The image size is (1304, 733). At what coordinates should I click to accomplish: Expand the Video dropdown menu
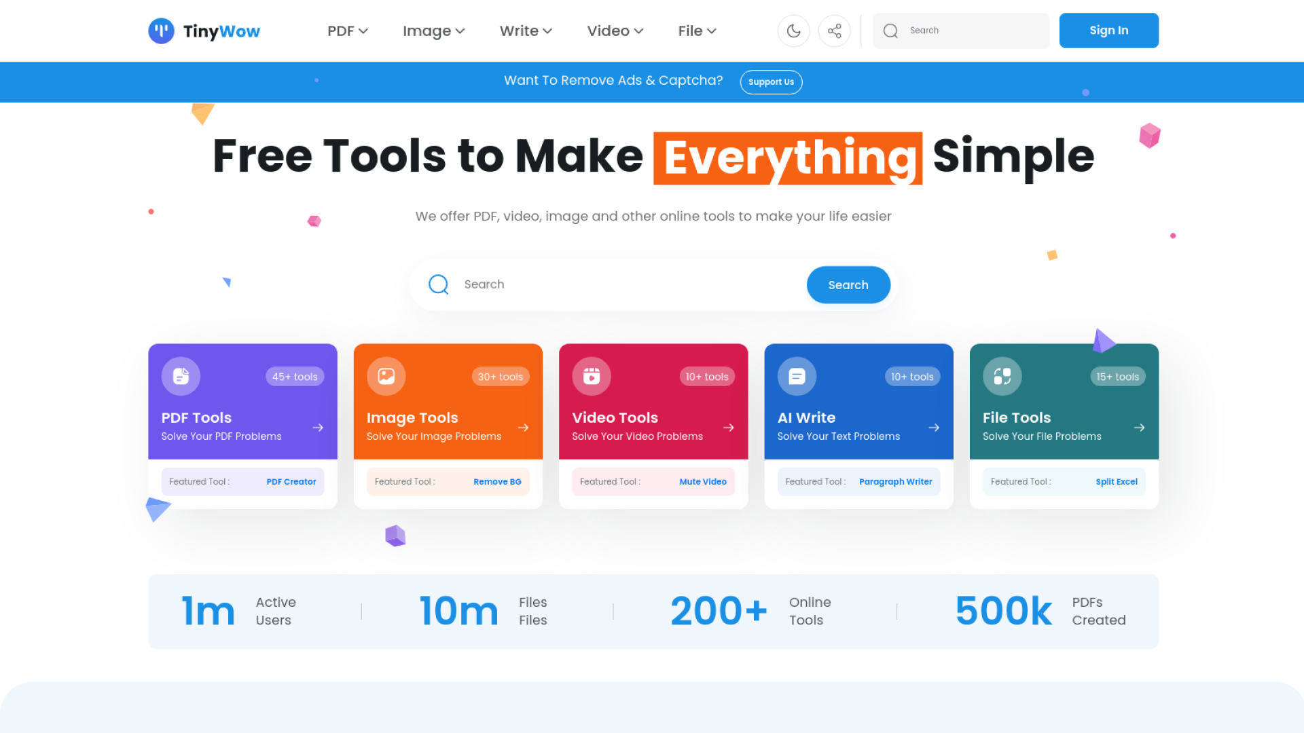tap(615, 31)
